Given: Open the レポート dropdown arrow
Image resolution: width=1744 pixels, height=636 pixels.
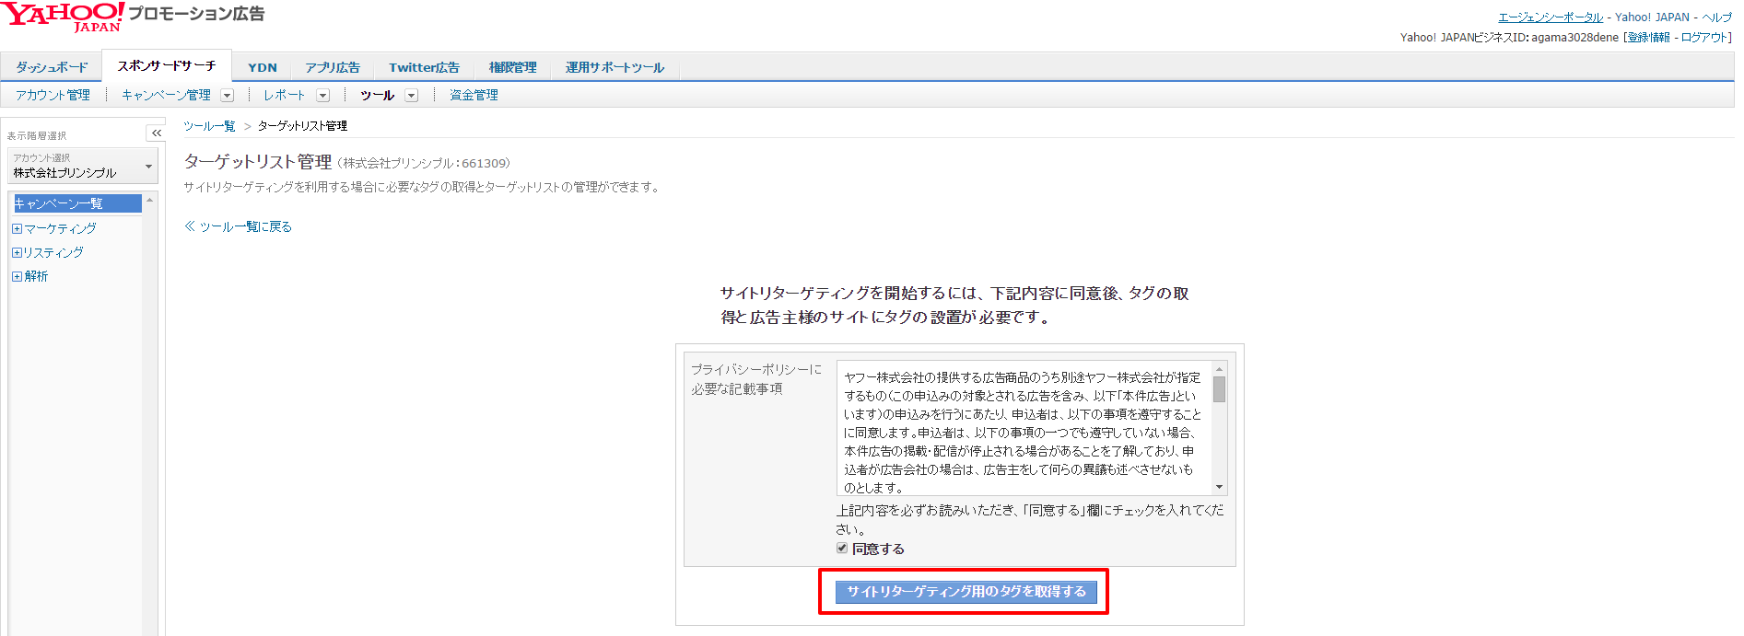Looking at the screenshot, I should tap(322, 96).
